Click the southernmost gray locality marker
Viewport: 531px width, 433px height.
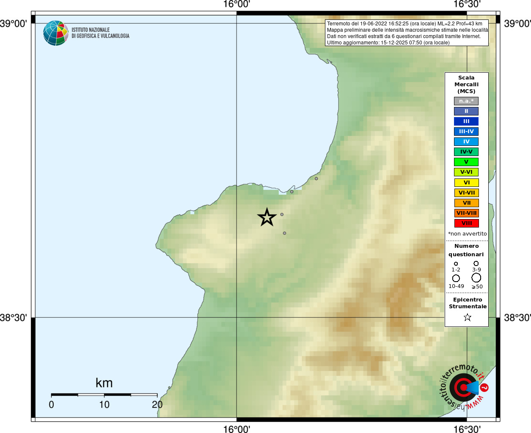(x=284, y=233)
